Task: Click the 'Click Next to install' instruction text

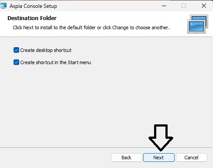Action: pos(91,27)
